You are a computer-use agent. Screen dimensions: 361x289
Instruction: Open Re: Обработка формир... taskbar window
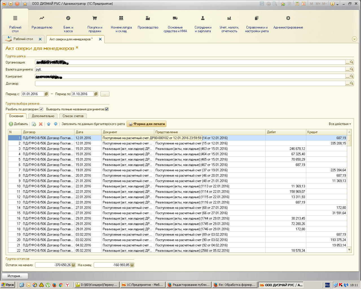234,285
